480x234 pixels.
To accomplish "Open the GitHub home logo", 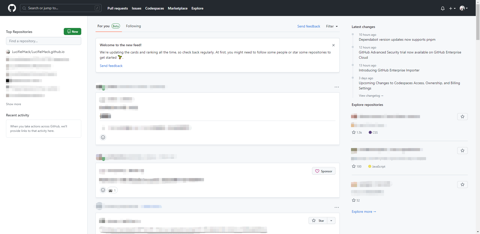I will (x=12, y=8).
